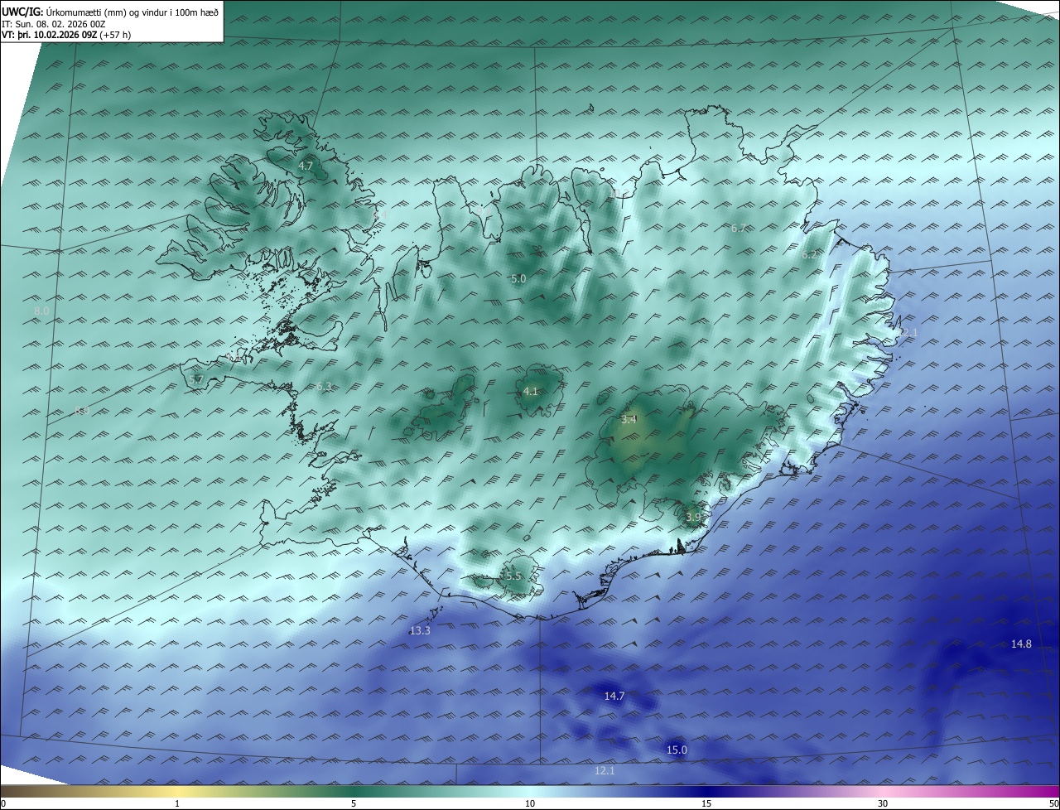Click the 6.2 value label

click(809, 255)
